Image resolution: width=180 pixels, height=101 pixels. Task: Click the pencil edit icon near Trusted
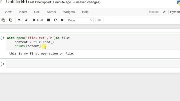point(164,12)
